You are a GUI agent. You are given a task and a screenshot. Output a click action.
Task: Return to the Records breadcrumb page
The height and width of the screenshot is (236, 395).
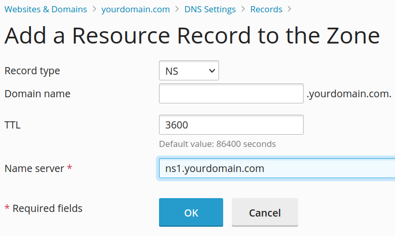click(266, 9)
